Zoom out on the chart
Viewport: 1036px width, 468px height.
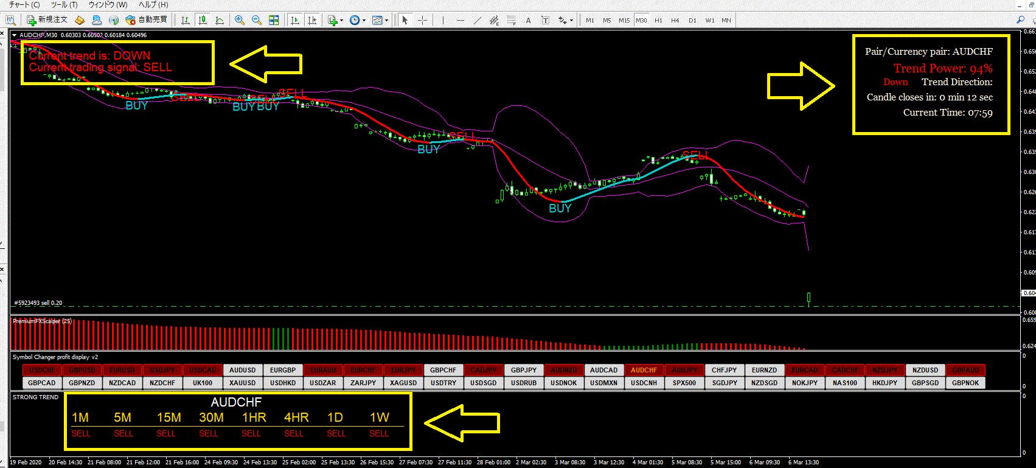click(257, 20)
